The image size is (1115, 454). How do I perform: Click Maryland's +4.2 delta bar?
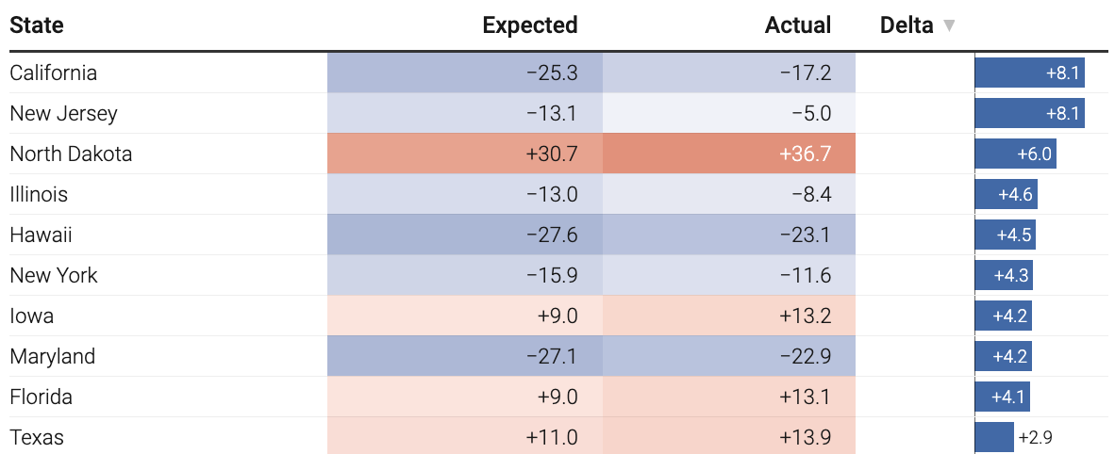[1003, 357]
